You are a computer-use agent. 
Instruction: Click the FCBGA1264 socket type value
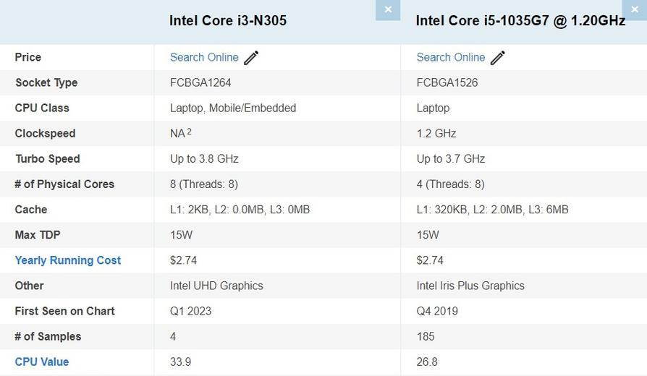coord(200,82)
